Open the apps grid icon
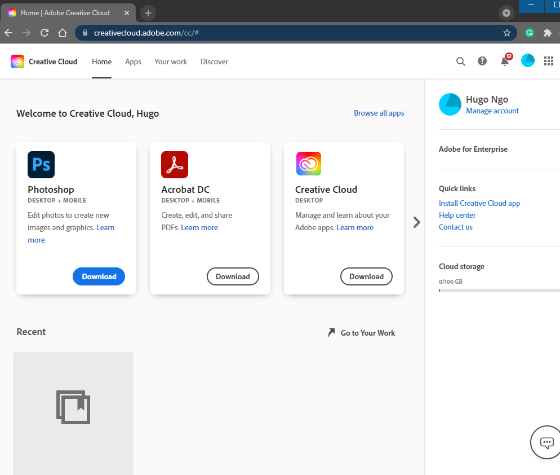The width and height of the screenshot is (560, 475). pyautogui.click(x=549, y=61)
